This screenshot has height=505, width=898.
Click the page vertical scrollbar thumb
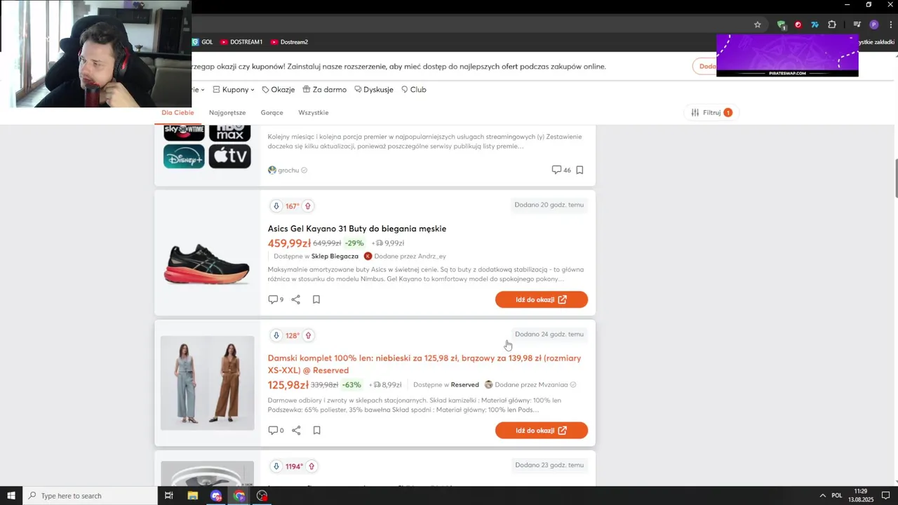click(895, 178)
